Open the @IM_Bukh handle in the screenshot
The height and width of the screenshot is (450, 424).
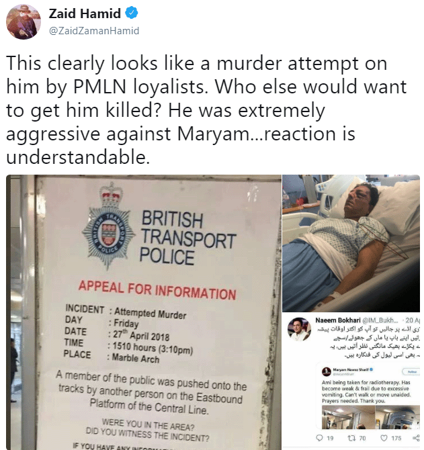tap(380, 320)
